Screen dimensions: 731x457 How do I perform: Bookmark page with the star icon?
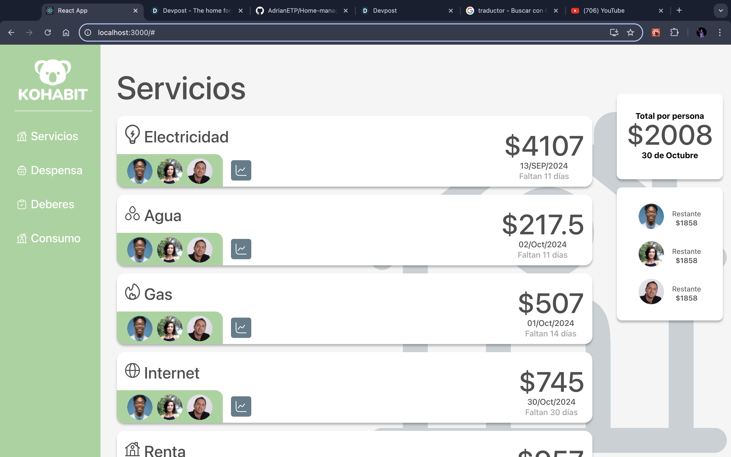pos(630,32)
